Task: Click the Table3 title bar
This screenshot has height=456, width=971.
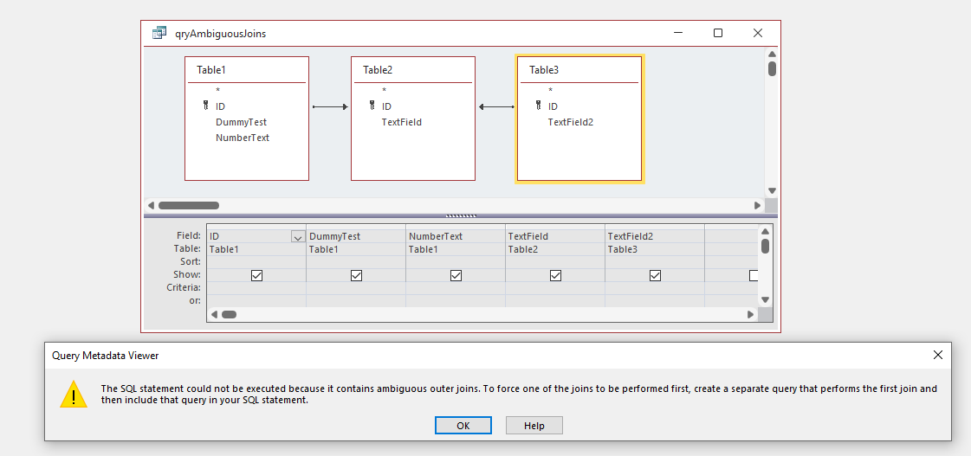Action: [579, 70]
